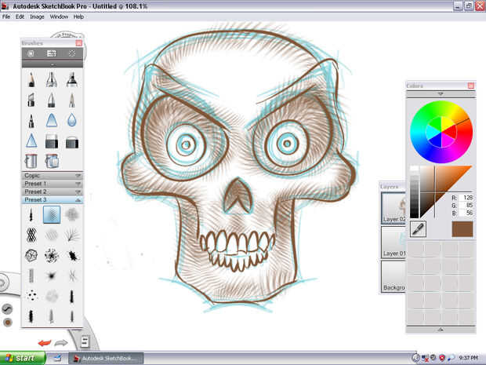Select the thin technical pen brush
486x365 pixels.
[x=72, y=100]
